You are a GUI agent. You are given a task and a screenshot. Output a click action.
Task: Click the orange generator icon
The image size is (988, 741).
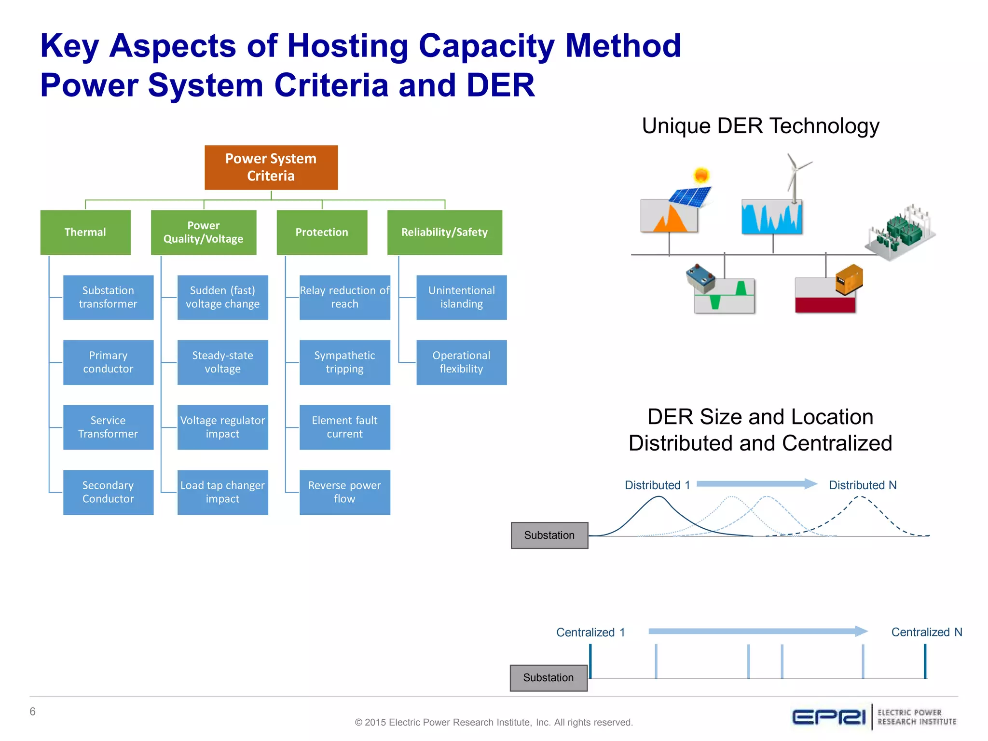pyautogui.click(x=849, y=279)
